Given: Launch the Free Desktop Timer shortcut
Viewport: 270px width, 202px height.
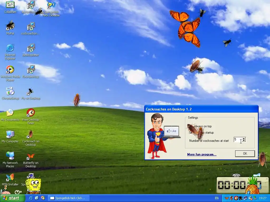Looking at the screenshot, I should pyautogui.click(x=31, y=117).
